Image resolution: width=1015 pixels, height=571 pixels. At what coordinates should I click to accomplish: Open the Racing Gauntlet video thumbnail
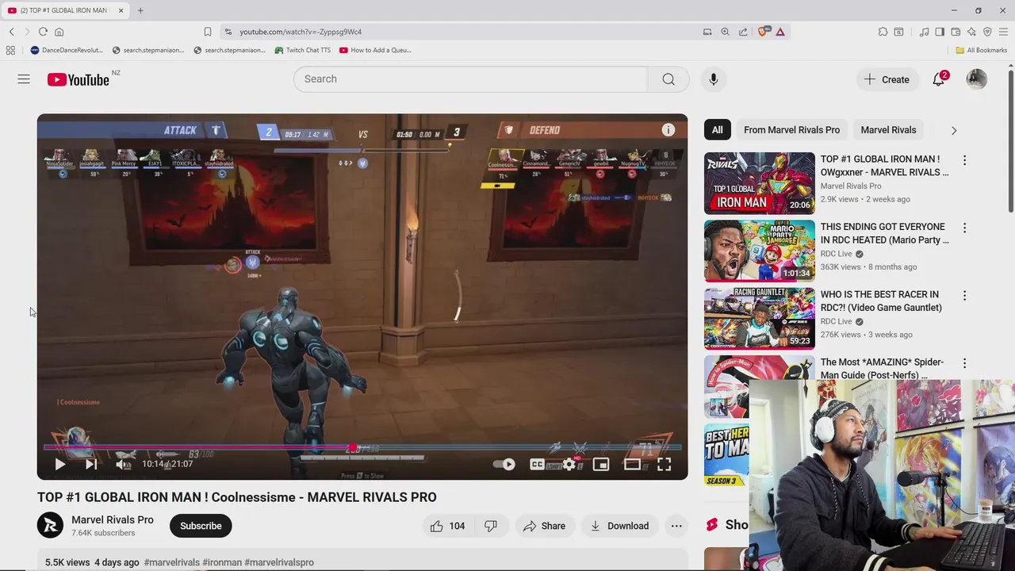pos(760,318)
